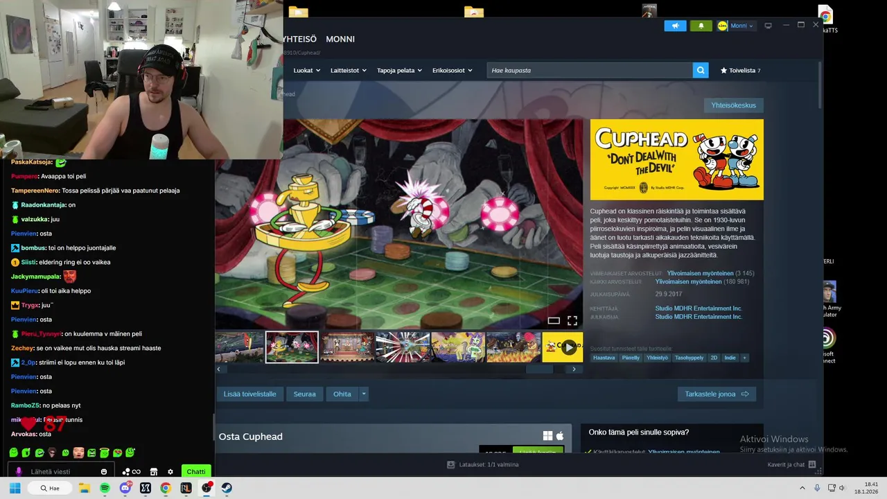
Task: Open File Explorer from taskbar
Action: pos(85,488)
